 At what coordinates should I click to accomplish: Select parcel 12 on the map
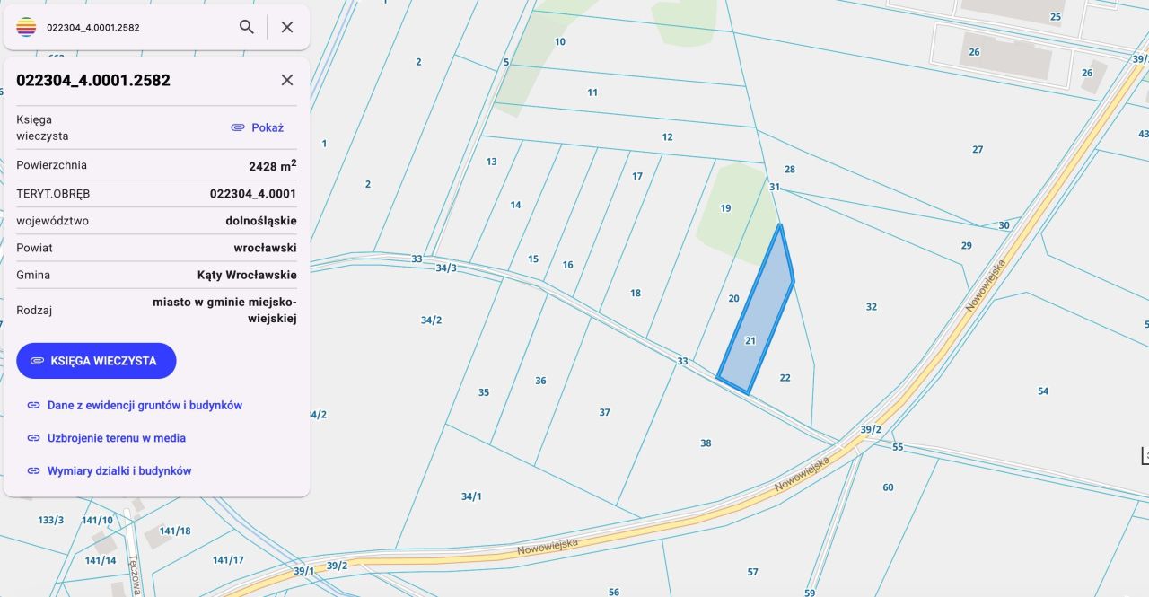point(667,137)
